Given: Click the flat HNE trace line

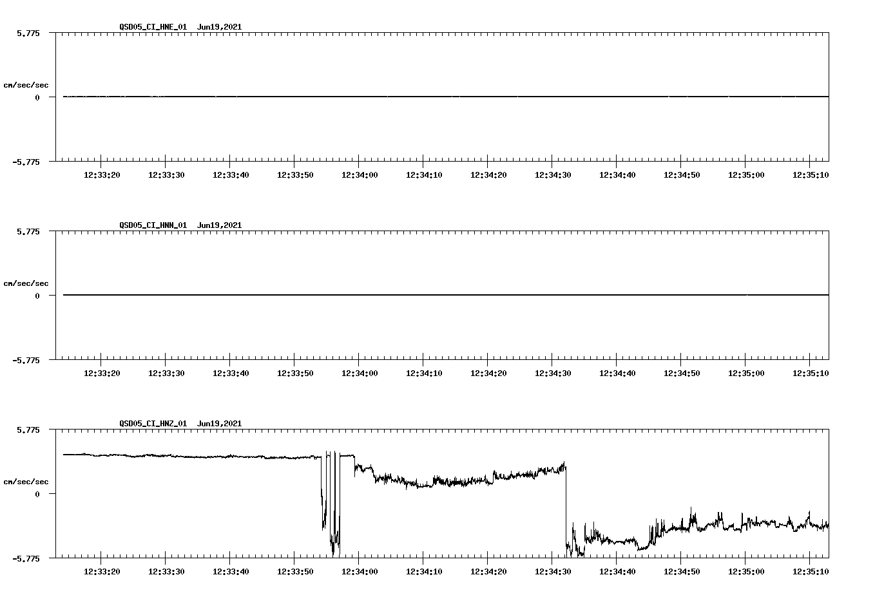Looking at the screenshot, I should click(x=446, y=97).
